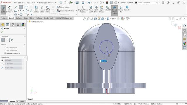The image size is (187, 105).
Task: Expand the Circle tool dropdown arrow
Action: tap(23, 7)
